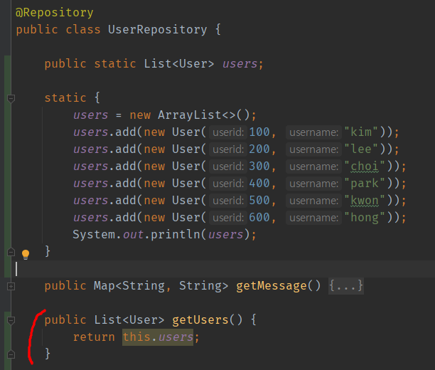
Task: Expand the folded {...} body of getMessage
Action: pyautogui.click(x=345, y=285)
